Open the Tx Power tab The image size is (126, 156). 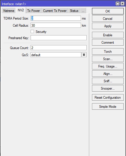(34, 11)
